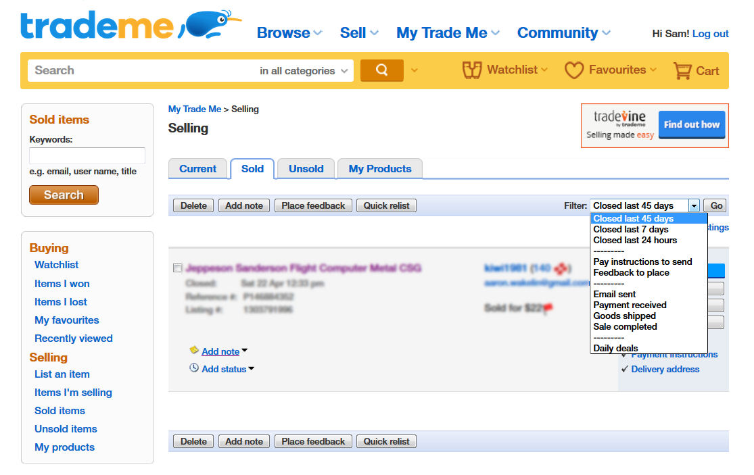The width and height of the screenshot is (754, 475).
Task: Select 'Goods shipped' from the filter list
Action: click(x=623, y=316)
